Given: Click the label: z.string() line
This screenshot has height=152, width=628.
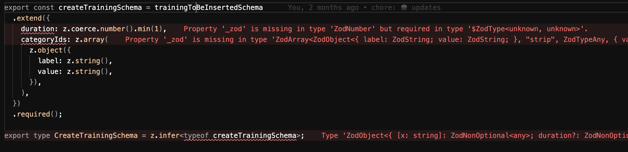Looking at the screenshot, I should click(x=75, y=61).
